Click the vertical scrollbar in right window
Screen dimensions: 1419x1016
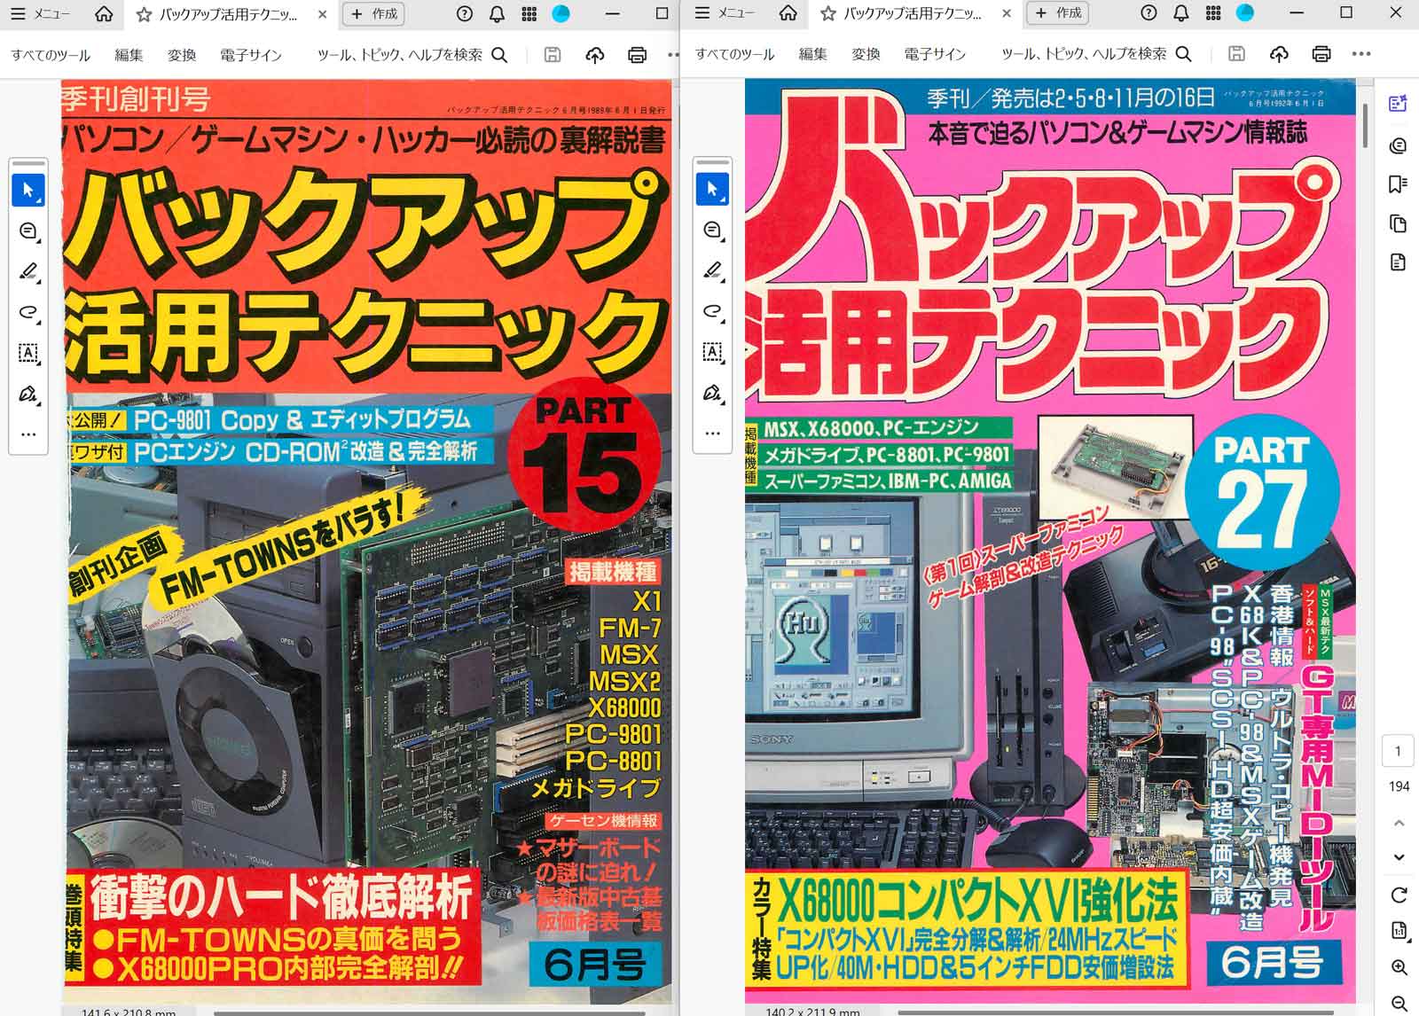click(1364, 124)
